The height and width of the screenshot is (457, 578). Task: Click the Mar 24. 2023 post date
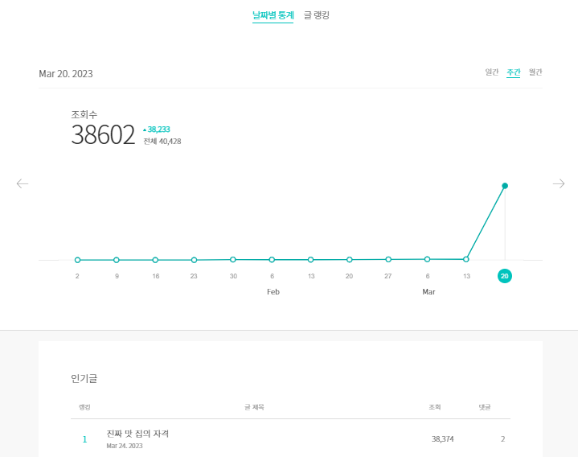coord(125,446)
